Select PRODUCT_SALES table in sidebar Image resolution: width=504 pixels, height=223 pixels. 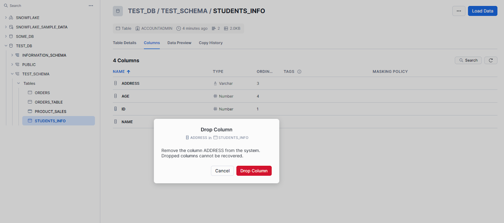pos(50,112)
